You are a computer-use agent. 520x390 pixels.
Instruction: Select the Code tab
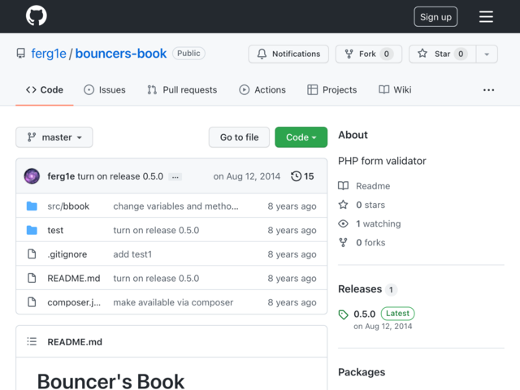(45, 90)
